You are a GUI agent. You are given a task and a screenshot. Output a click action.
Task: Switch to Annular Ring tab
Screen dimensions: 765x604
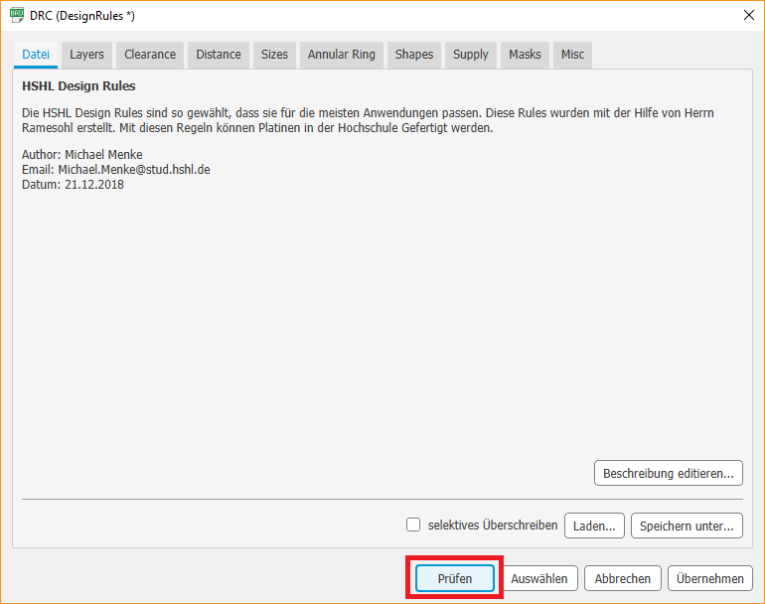[x=342, y=55]
